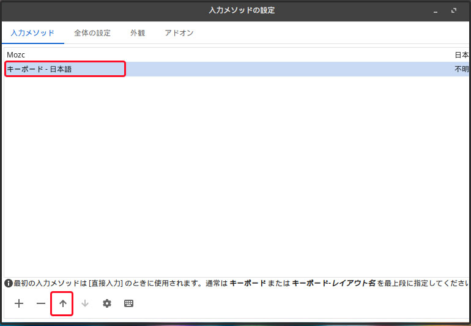Click the keyboard layout icon in toolbar
This screenshot has width=471, height=326.
128,303
